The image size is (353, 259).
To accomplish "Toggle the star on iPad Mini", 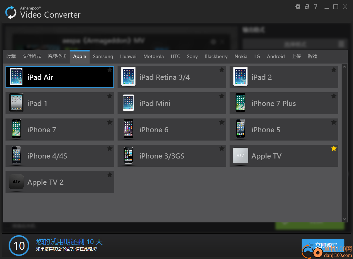I will click(222, 96).
